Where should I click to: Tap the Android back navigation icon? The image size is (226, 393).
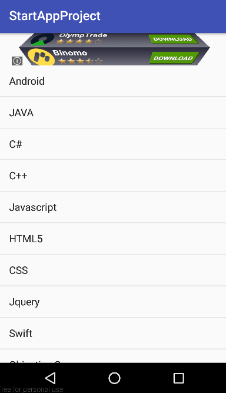coord(51,378)
